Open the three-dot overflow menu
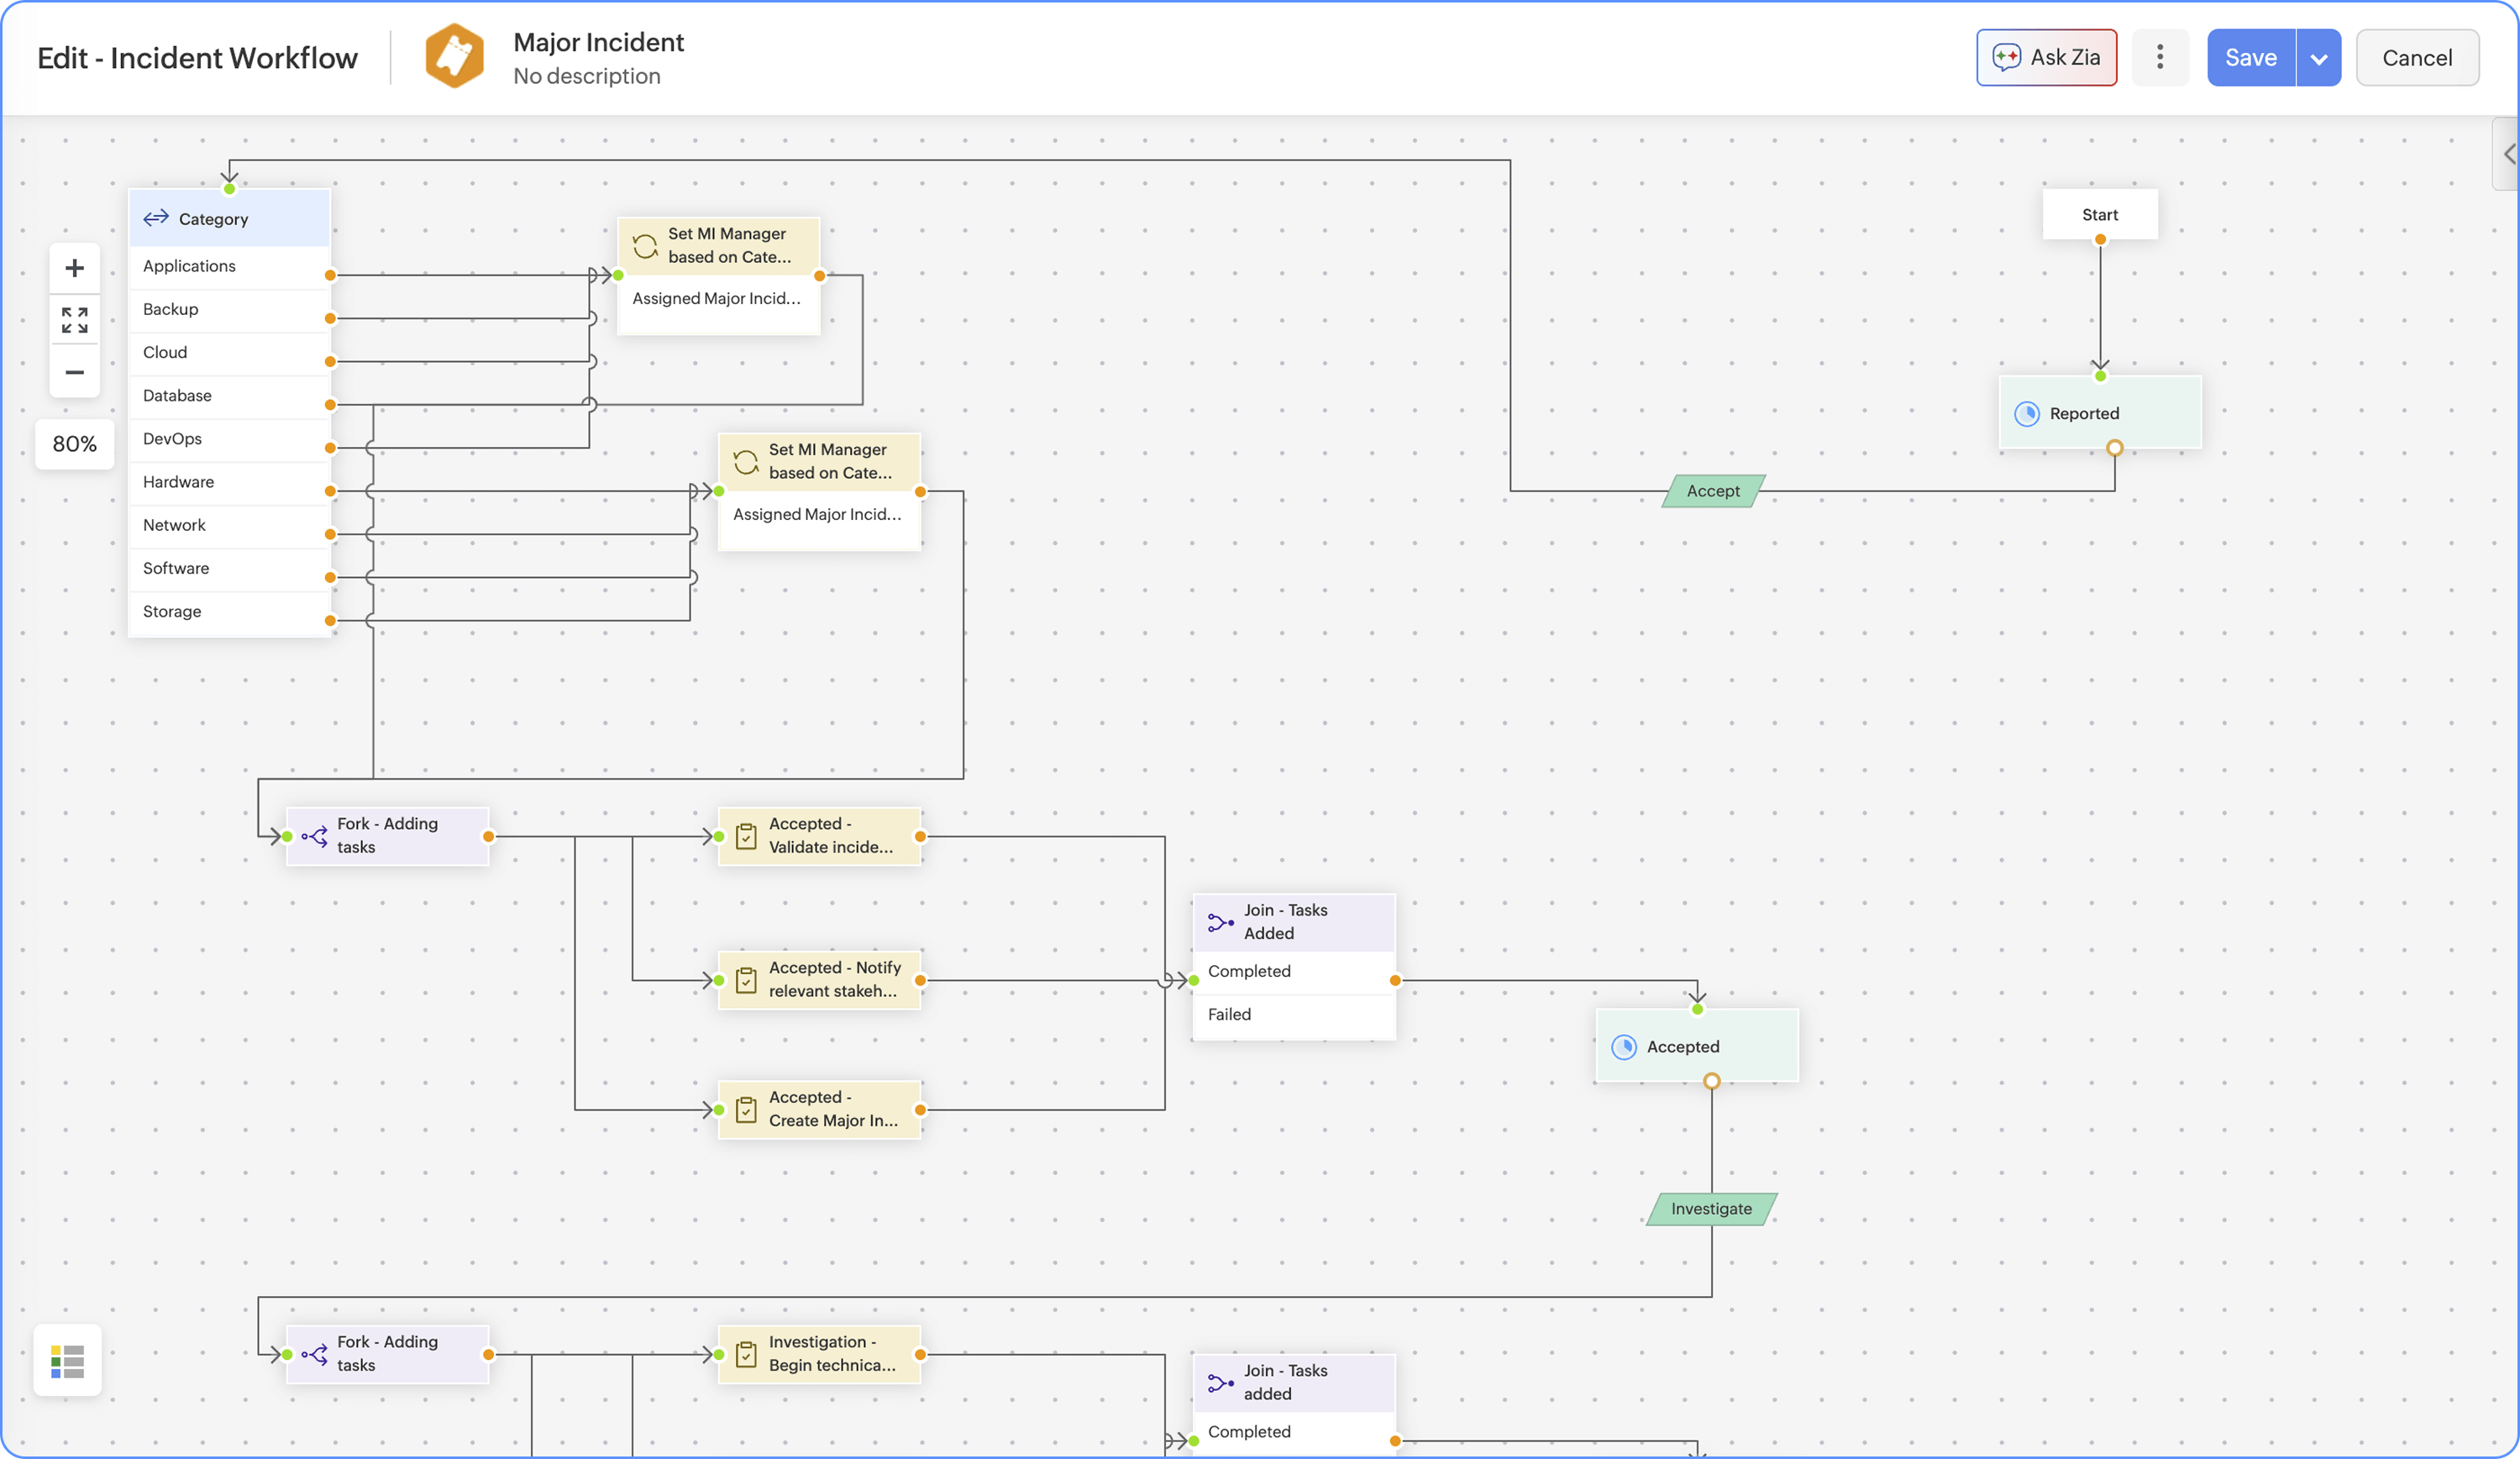 pyautogui.click(x=2160, y=57)
